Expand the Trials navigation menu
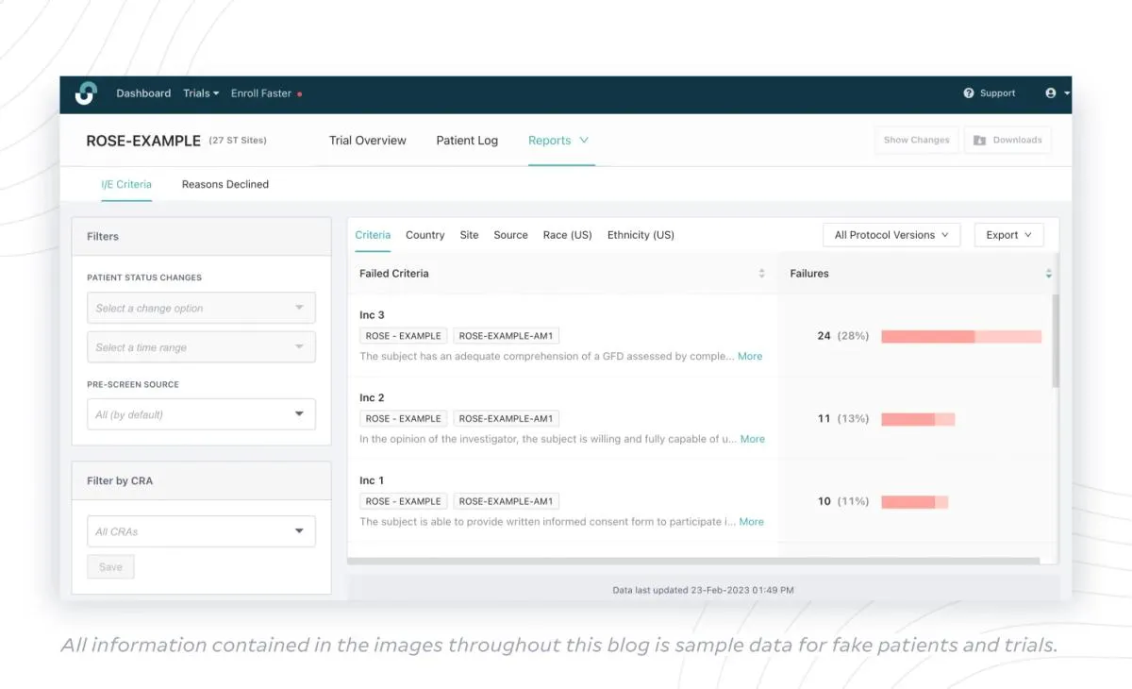This screenshot has height=689, width=1132. point(201,93)
